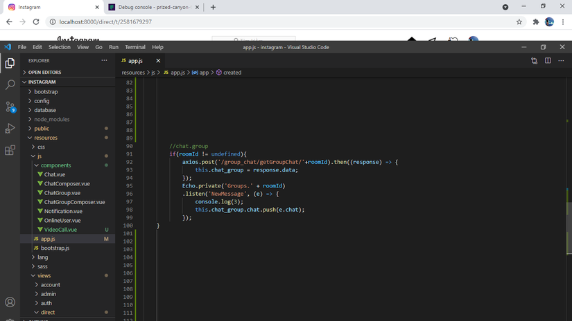The image size is (572, 321).
Task: Open VideoCall.vue in the file tree
Action: click(60, 229)
